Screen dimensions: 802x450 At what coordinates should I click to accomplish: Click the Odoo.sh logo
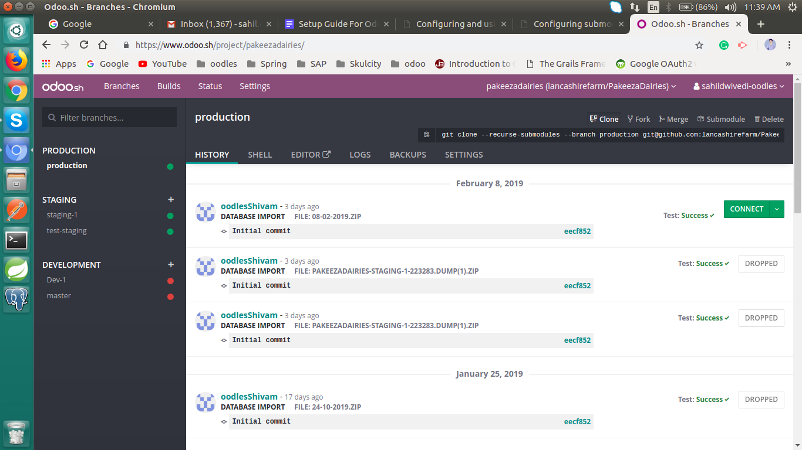pyautogui.click(x=63, y=87)
